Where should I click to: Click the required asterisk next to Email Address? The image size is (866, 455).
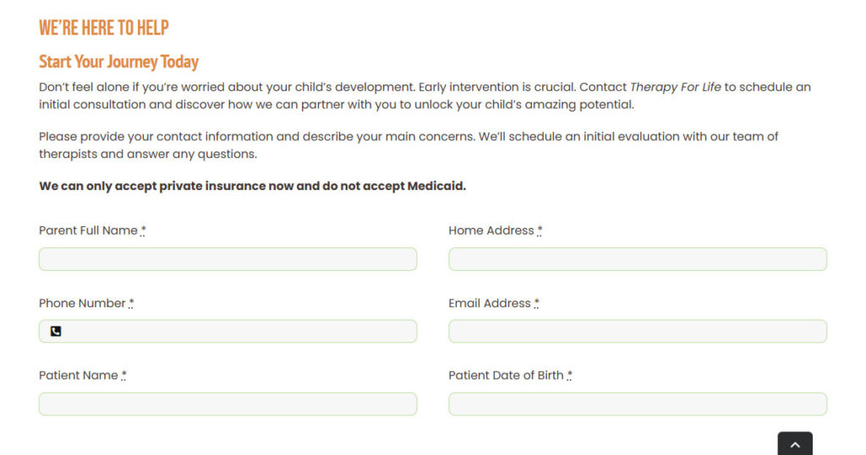pyautogui.click(x=536, y=303)
